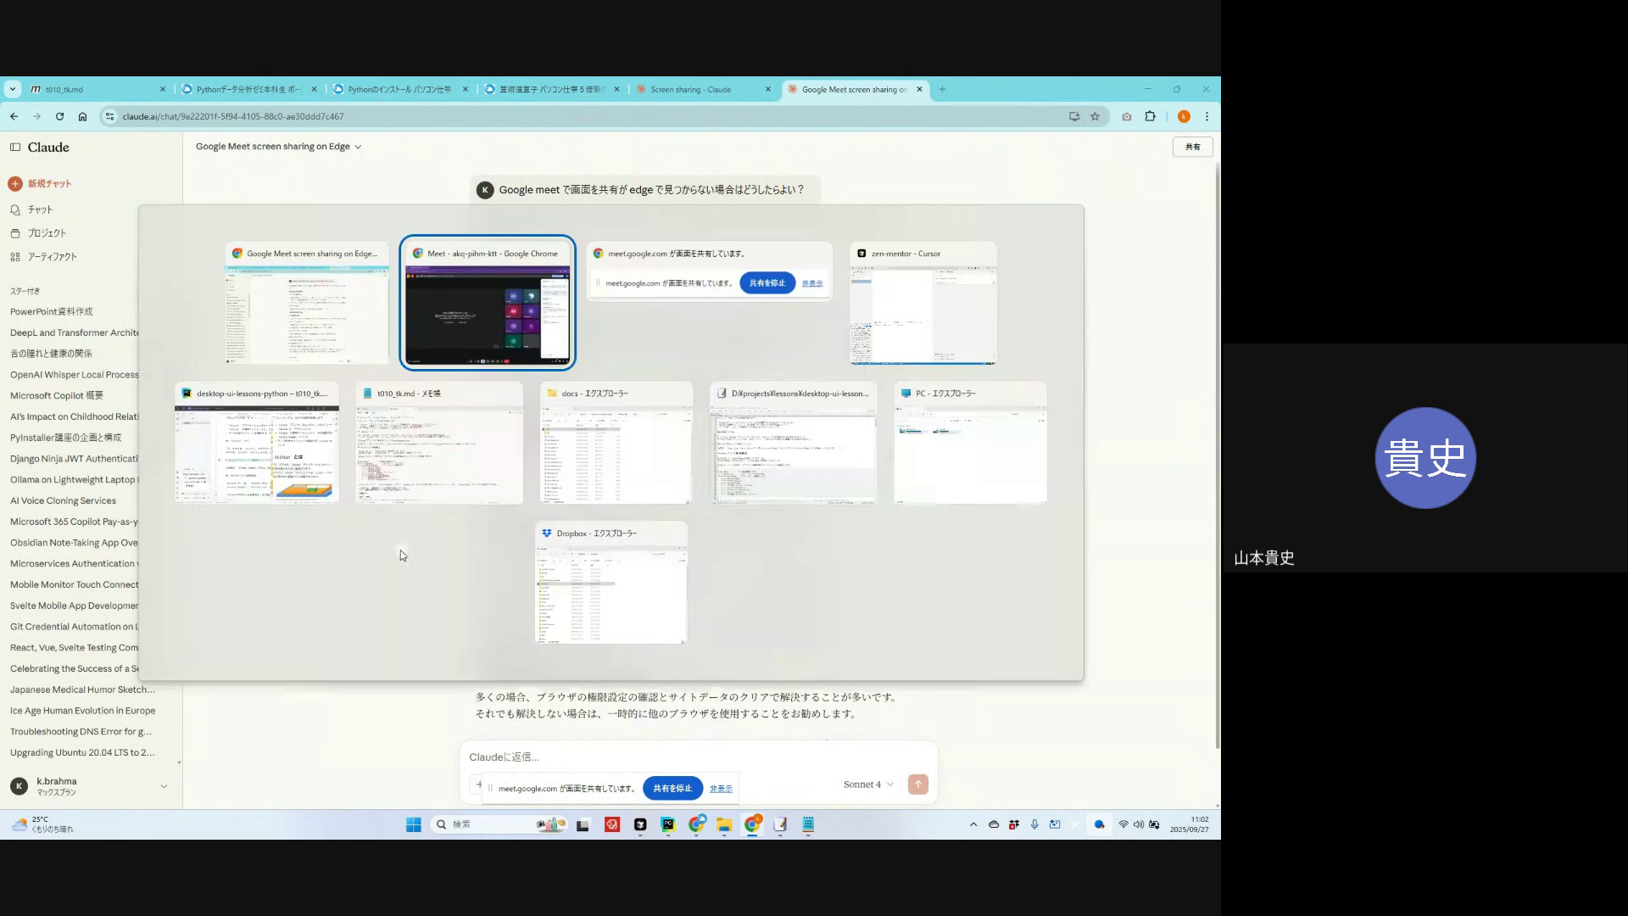The width and height of the screenshot is (1628, 916).
Task: Start a new chat with plus icon
Action: (15, 183)
